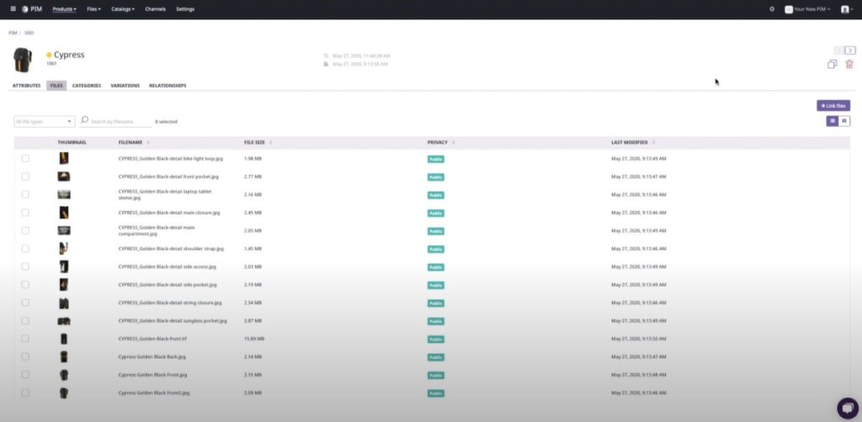Select checkbox for Cypress Golden Black Front2.jpg
The height and width of the screenshot is (422, 862).
point(25,393)
